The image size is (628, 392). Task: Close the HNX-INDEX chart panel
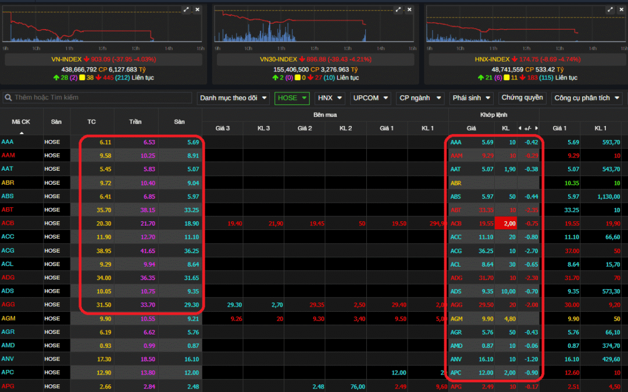620,10
